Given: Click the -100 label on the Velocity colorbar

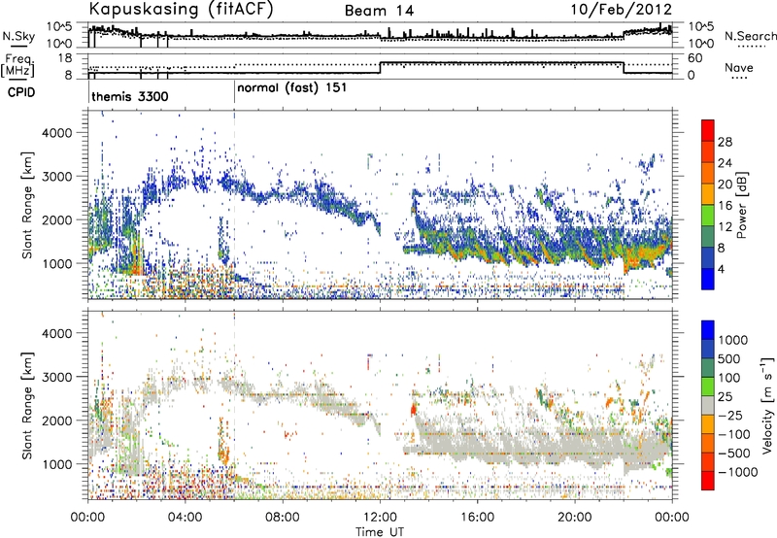Looking at the screenshot, I should point(733,434).
